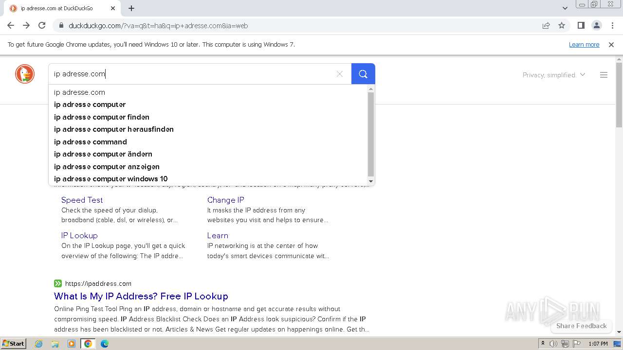Expand the Privacy, simplified dropdown
Viewport: 623px width, 350px height.
click(554, 75)
